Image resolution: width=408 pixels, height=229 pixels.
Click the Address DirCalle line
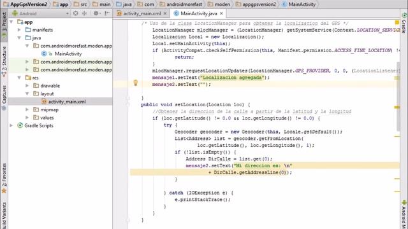(229, 159)
